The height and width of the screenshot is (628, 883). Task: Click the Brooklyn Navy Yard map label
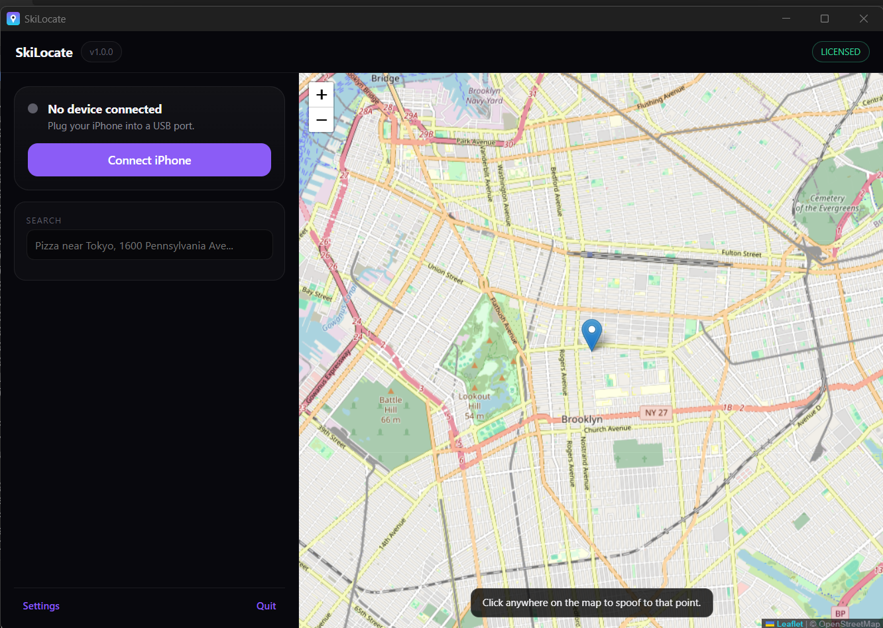[485, 95]
